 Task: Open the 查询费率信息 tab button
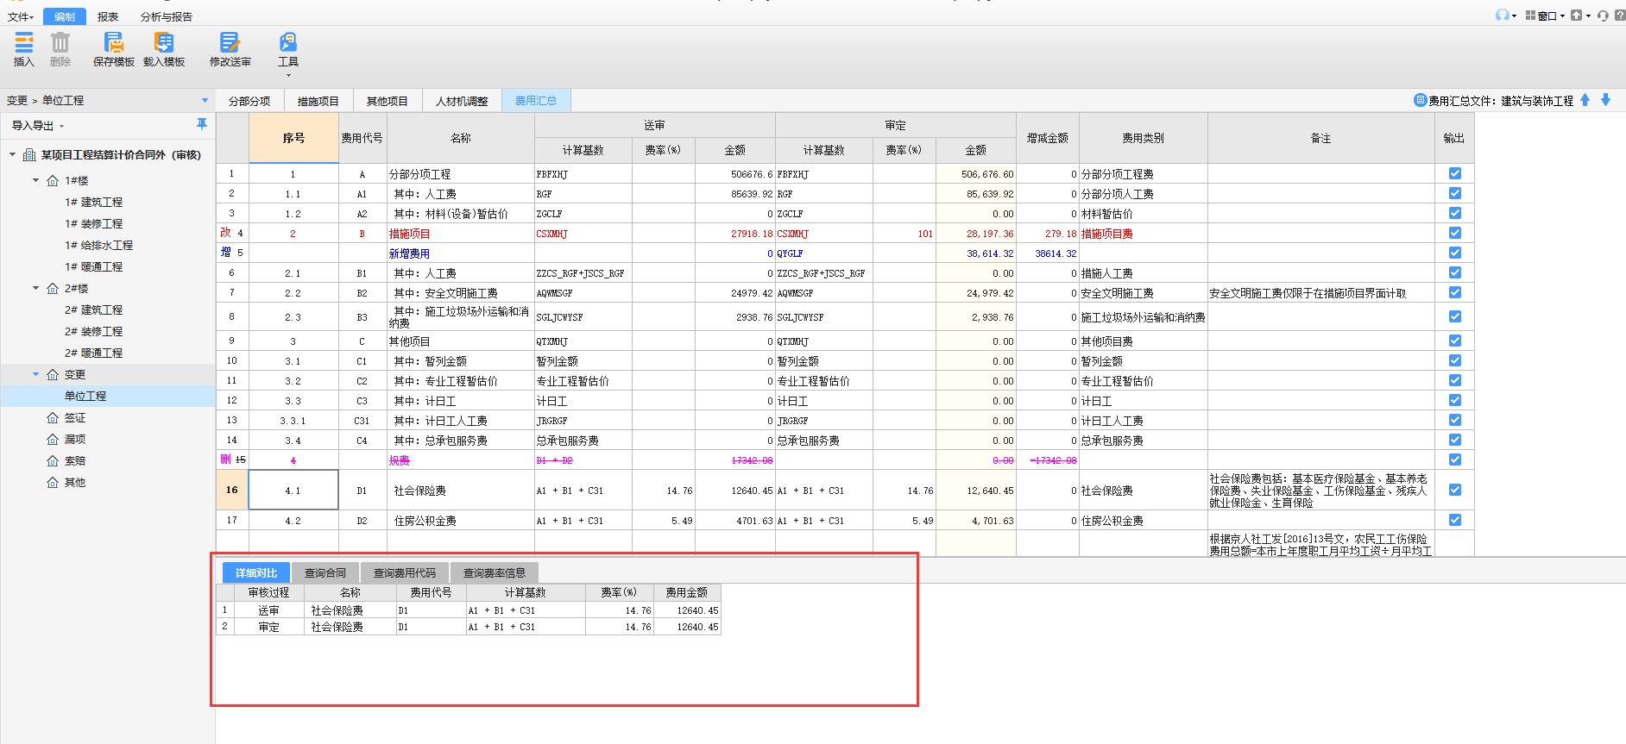coord(494,572)
